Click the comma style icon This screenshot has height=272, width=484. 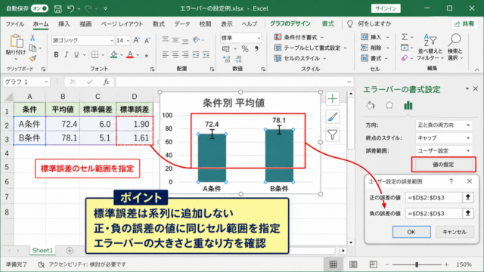pos(256,48)
